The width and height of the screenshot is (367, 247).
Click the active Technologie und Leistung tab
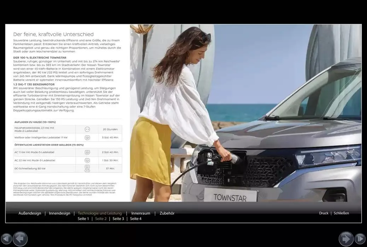point(100,213)
